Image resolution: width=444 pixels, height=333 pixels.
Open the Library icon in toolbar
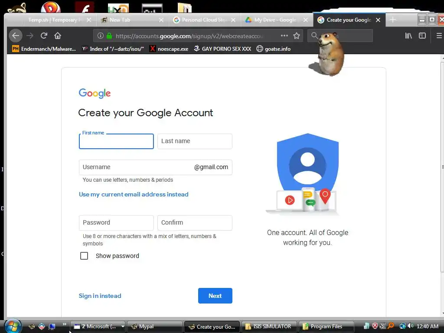coord(408,36)
